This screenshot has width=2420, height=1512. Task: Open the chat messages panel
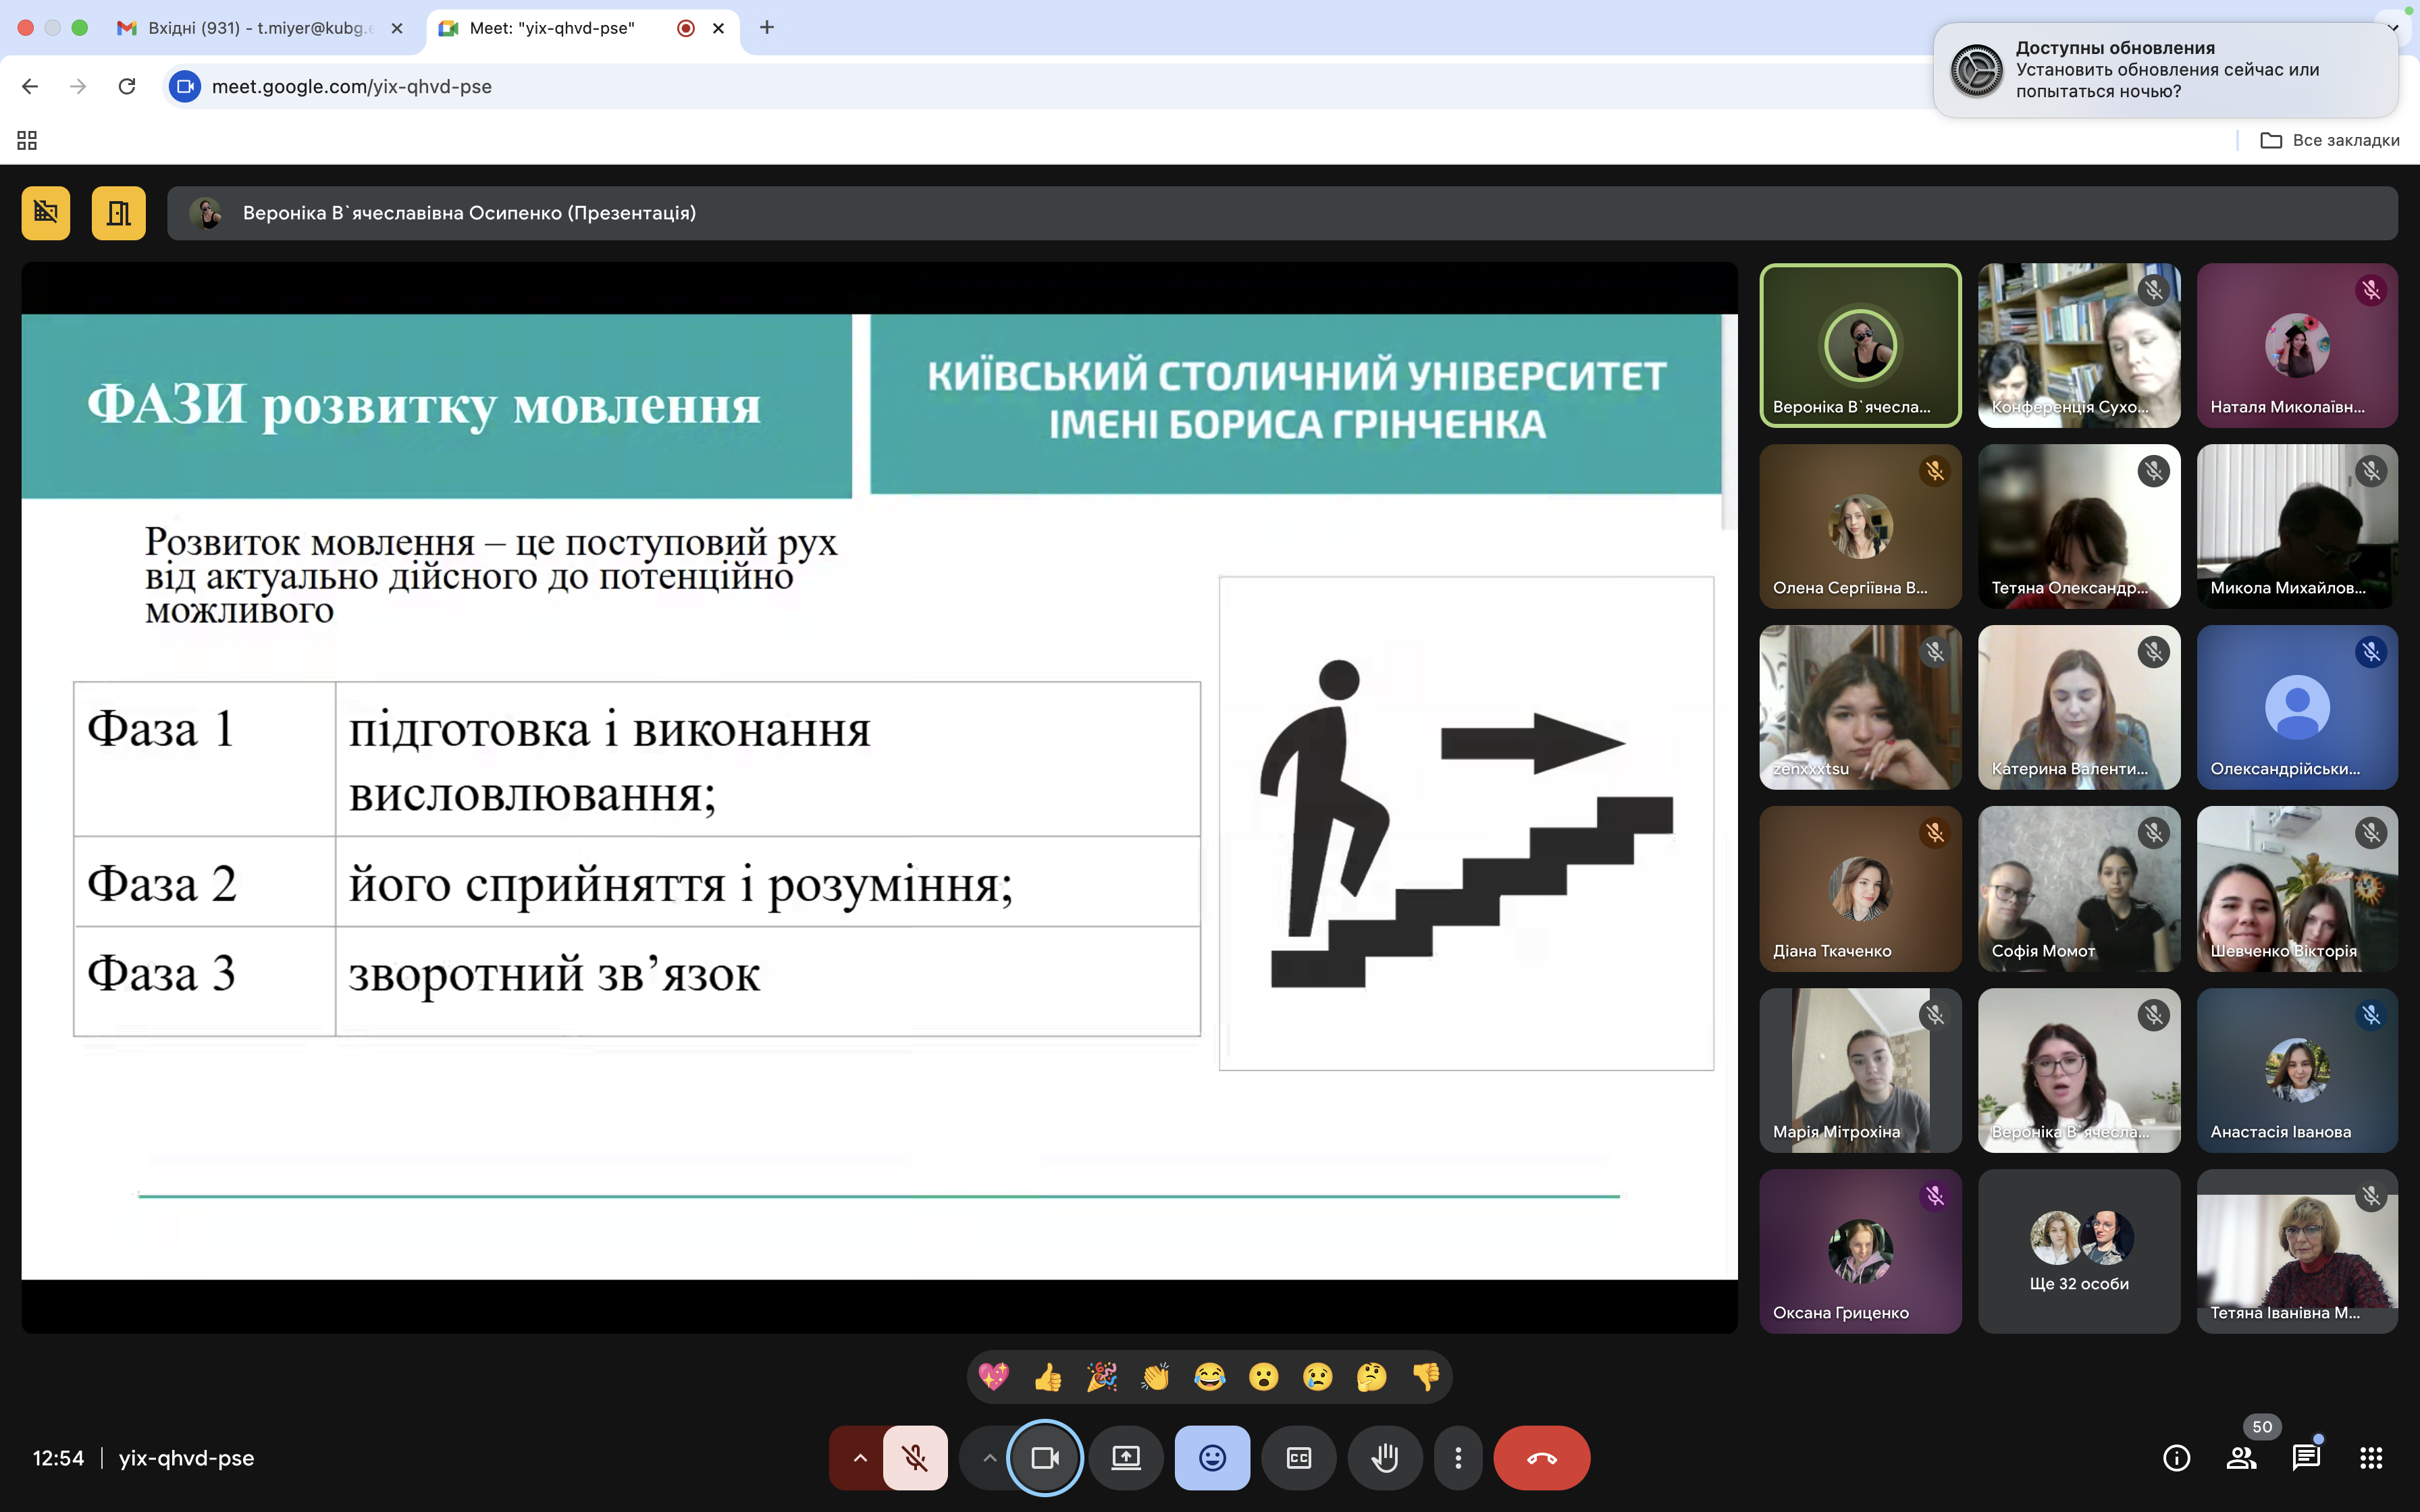click(2305, 1458)
